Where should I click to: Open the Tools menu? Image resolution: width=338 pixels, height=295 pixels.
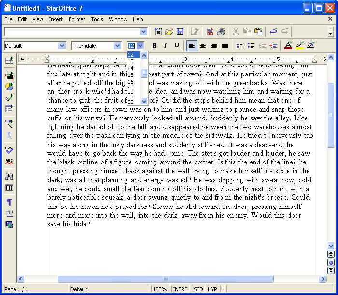[x=97, y=19]
